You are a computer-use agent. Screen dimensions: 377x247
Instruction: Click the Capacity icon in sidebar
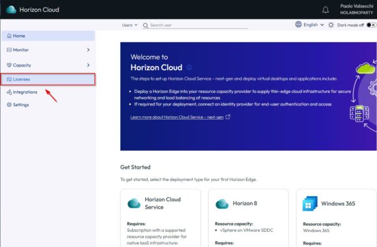[x=9, y=65]
